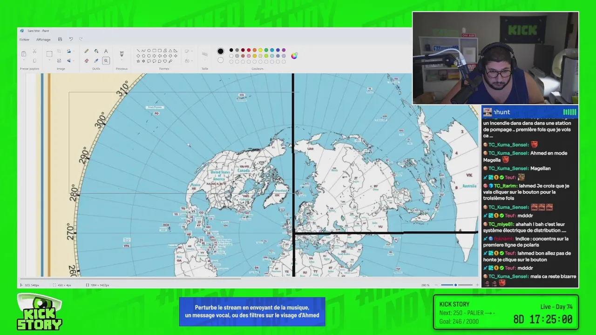Viewport: 596px width, 335px height.
Task: Click the Cut scissors icon
Action: 34,51
